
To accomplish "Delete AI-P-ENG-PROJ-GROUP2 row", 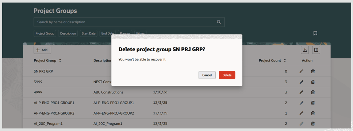I will pyautogui.click(x=313, y=113).
